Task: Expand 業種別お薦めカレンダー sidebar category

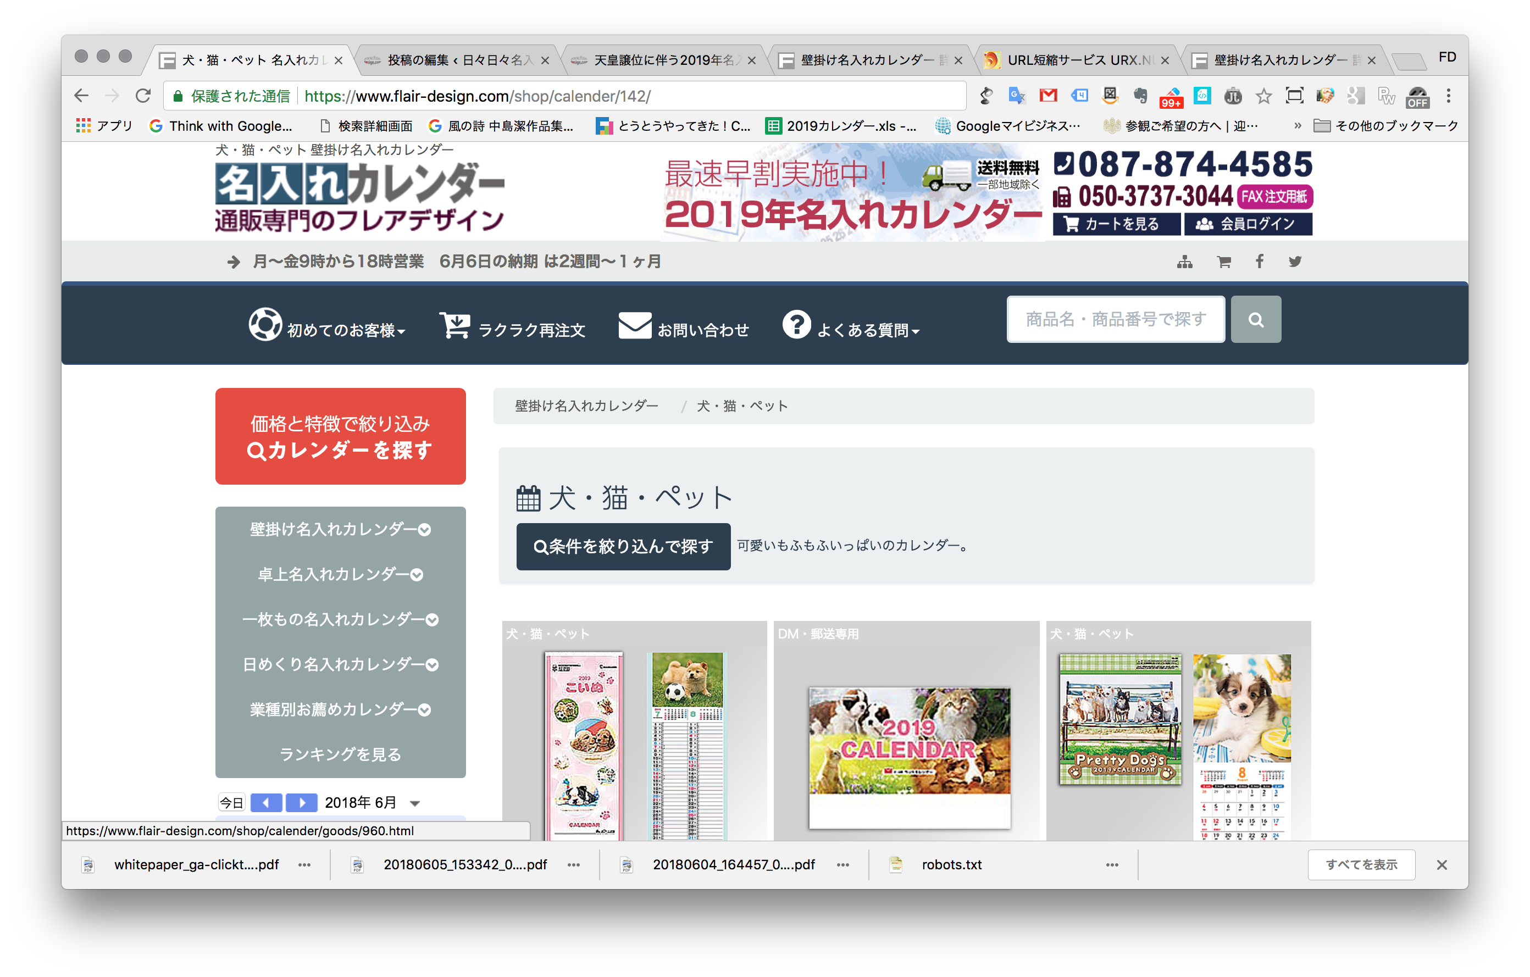Action: coord(340,709)
